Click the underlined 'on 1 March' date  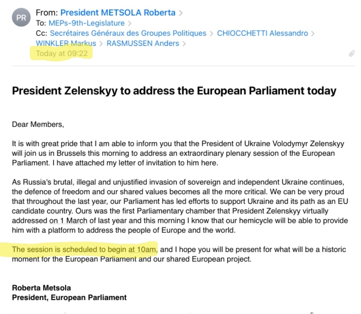tap(68, 221)
